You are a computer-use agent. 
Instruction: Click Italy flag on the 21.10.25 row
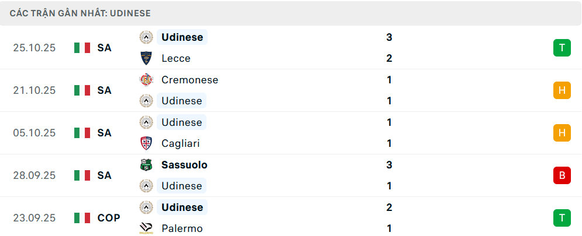click(82, 90)
